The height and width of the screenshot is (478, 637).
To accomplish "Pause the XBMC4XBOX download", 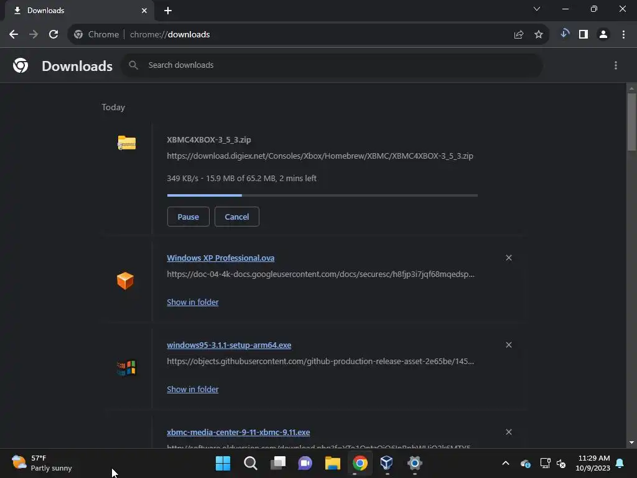I will [x=188, y=217].
